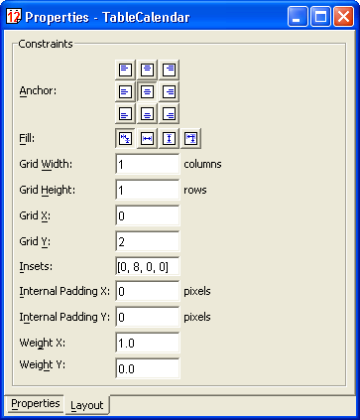360x420 pixels.
Task: Switch to the Layout tab
Action: 87,405
